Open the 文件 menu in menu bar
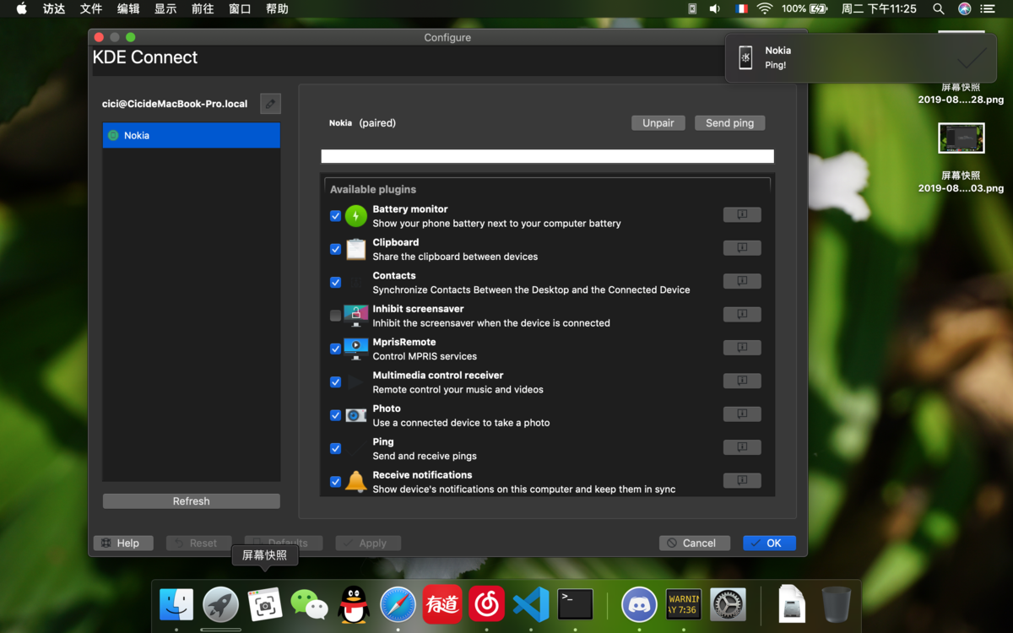 click(x=91, y=9)
